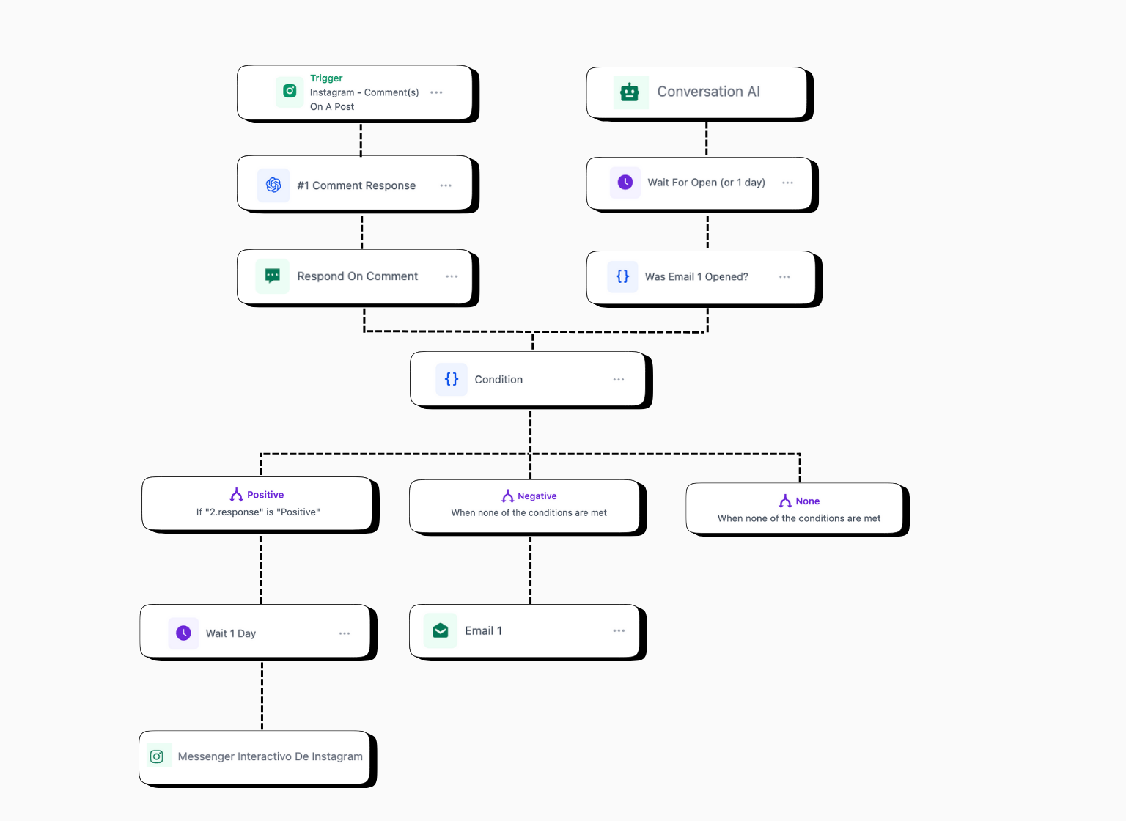Click the braces icon on Was Email 1 Opened
1126x821 pixels.
click(x=622, y=276)
